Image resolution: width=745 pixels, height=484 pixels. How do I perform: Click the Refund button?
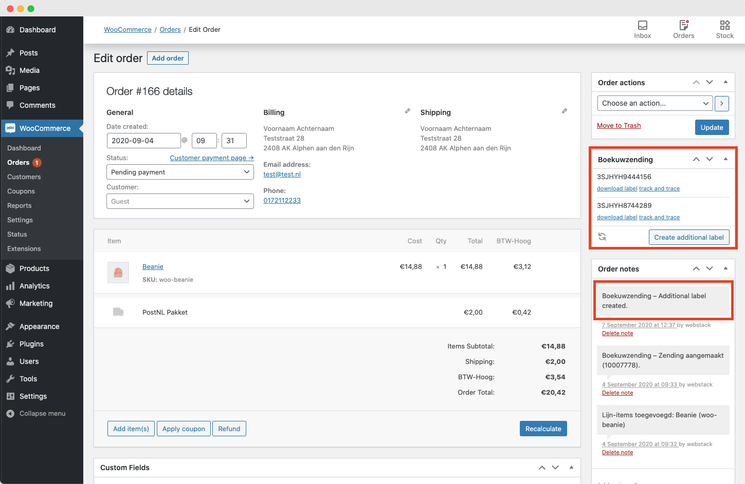(229, 429)
